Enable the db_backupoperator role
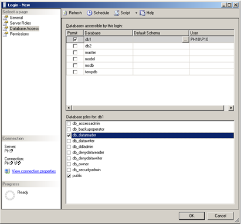241x224 pixels. point(69,130)
